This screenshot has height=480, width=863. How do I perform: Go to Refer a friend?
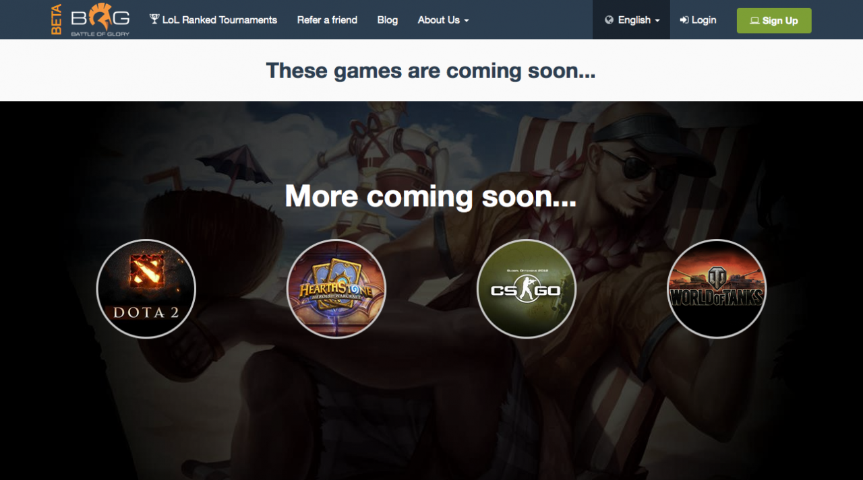tap(327, 20)
